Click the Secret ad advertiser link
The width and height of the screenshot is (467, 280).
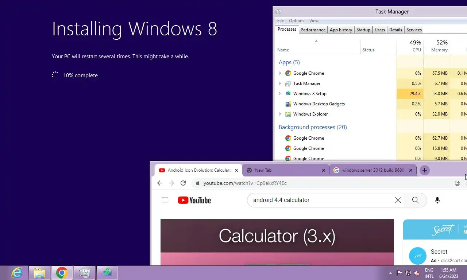454,261
